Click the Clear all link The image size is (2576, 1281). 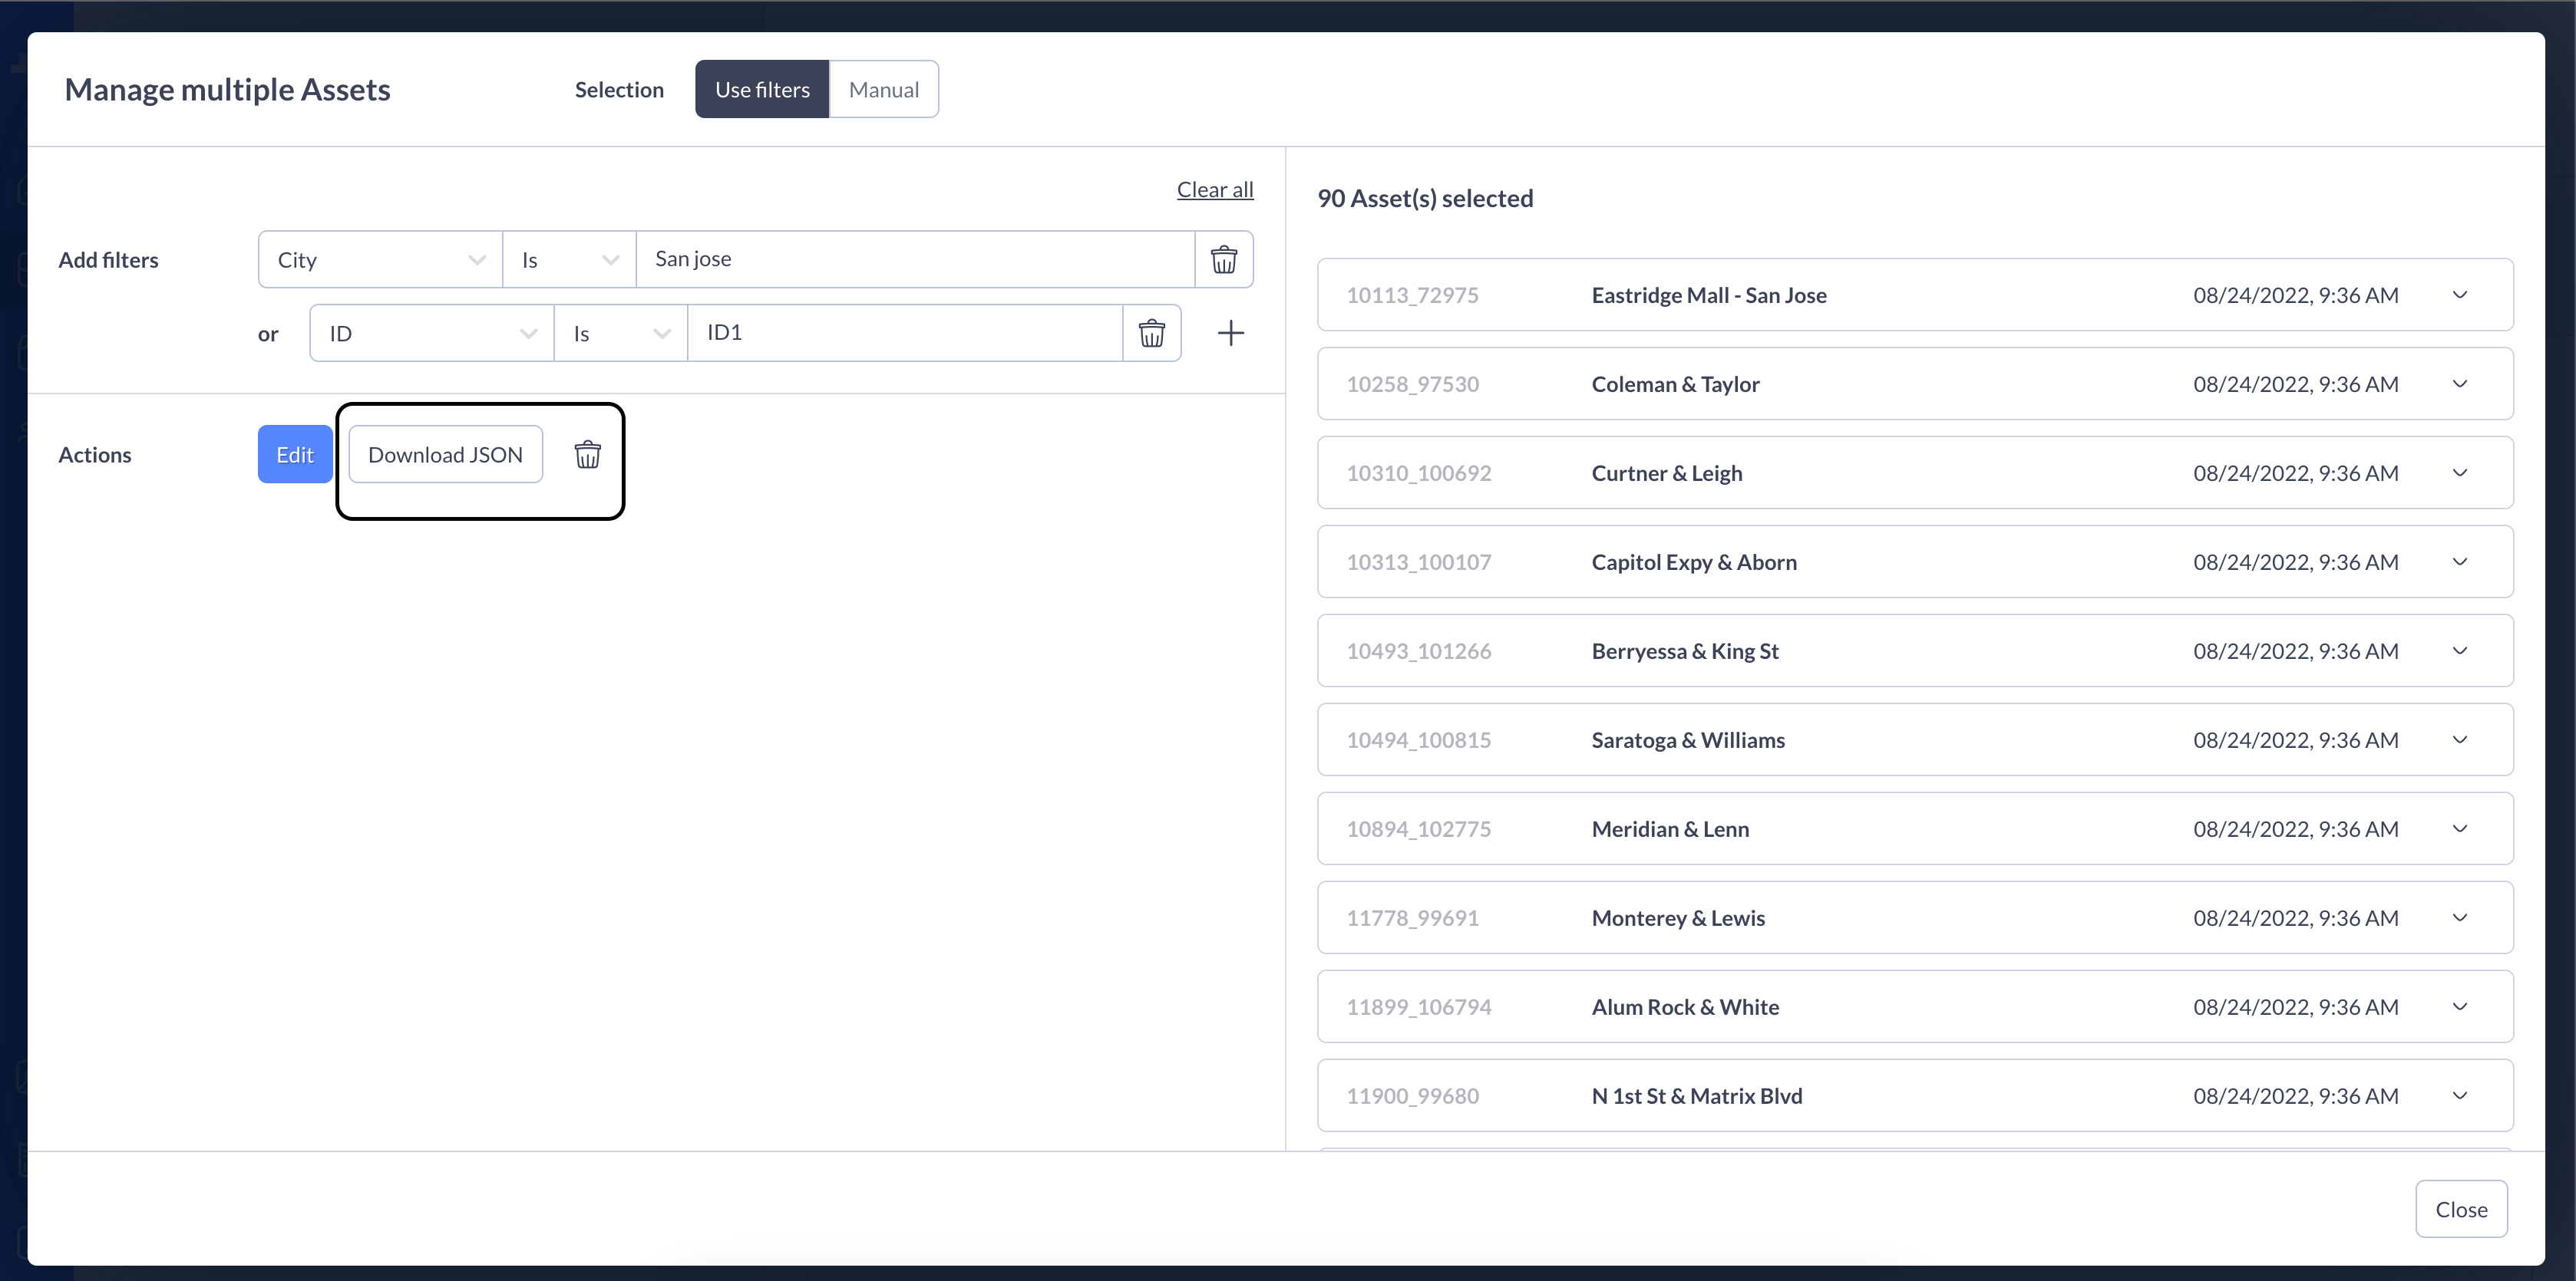(1214, 190)
